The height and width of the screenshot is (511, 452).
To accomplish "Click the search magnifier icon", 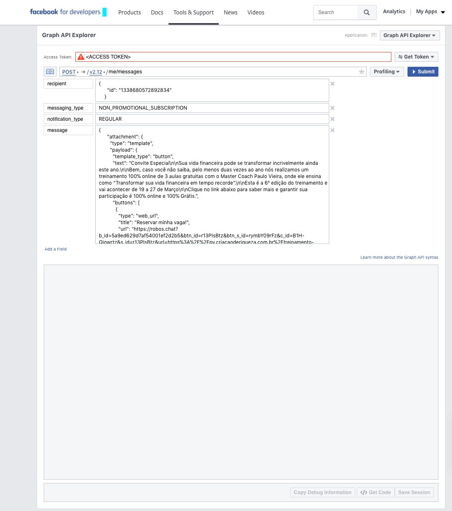I will pos(367,12).
